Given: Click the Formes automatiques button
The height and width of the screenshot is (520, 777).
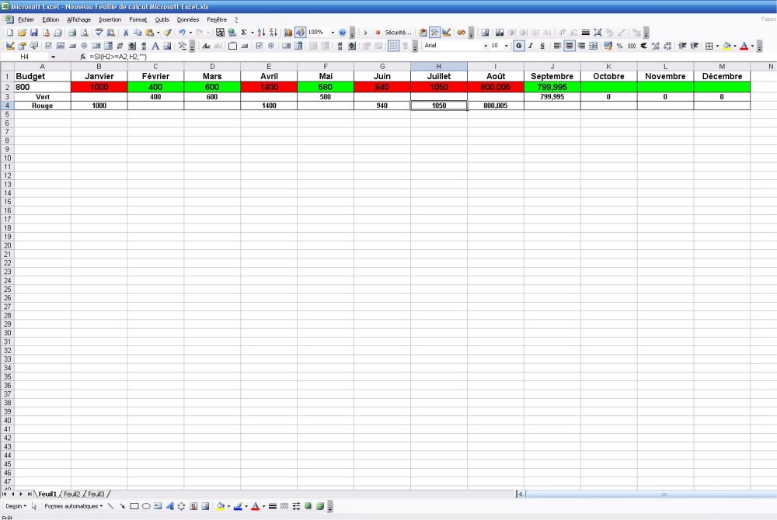Looking at the screenshot, I should (73, 506).
